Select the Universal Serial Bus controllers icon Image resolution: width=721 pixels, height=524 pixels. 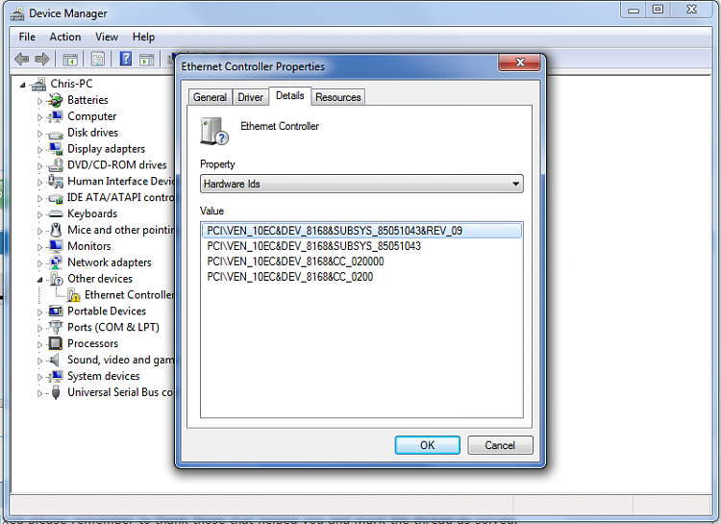click(56, 392)
